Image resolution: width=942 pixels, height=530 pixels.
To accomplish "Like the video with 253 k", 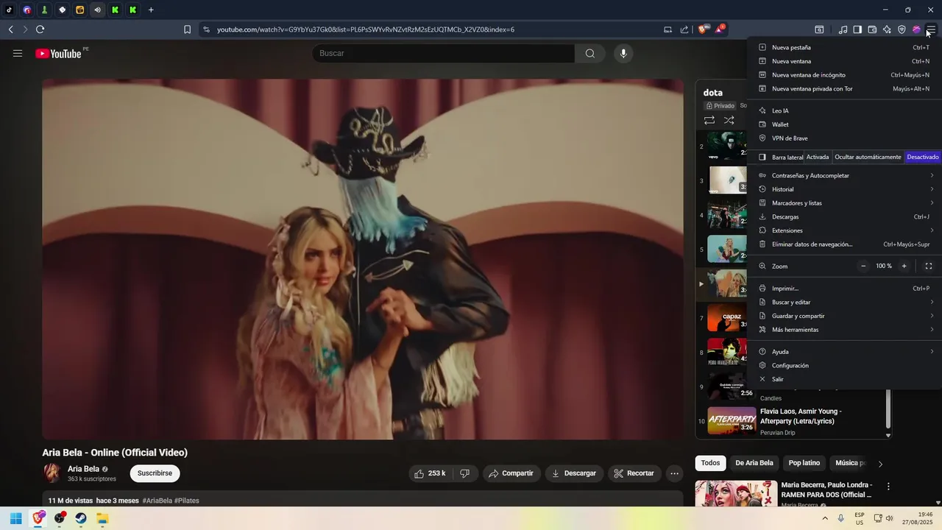I will 430,473.
